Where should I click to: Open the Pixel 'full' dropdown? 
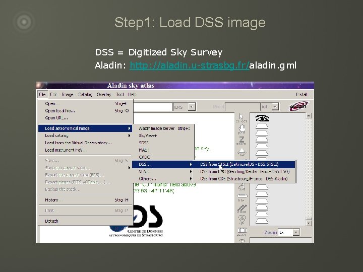(269, 107)
